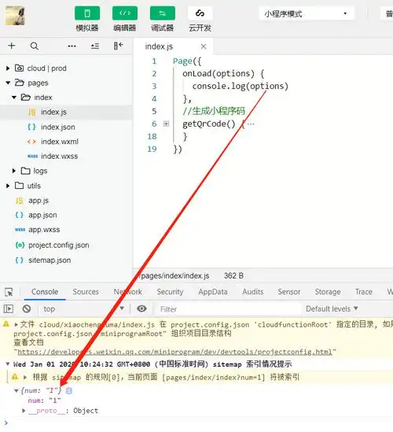Open index.json in the file tree
The width and height of the screenshot is (393, 432).
point(58,127)
